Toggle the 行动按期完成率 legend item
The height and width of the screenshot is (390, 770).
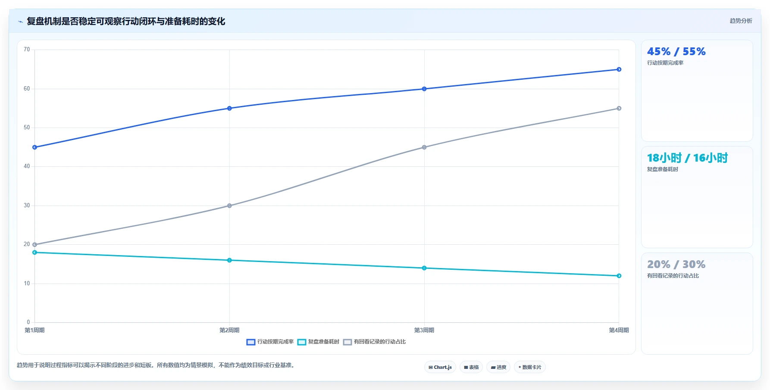click(270, 342)
